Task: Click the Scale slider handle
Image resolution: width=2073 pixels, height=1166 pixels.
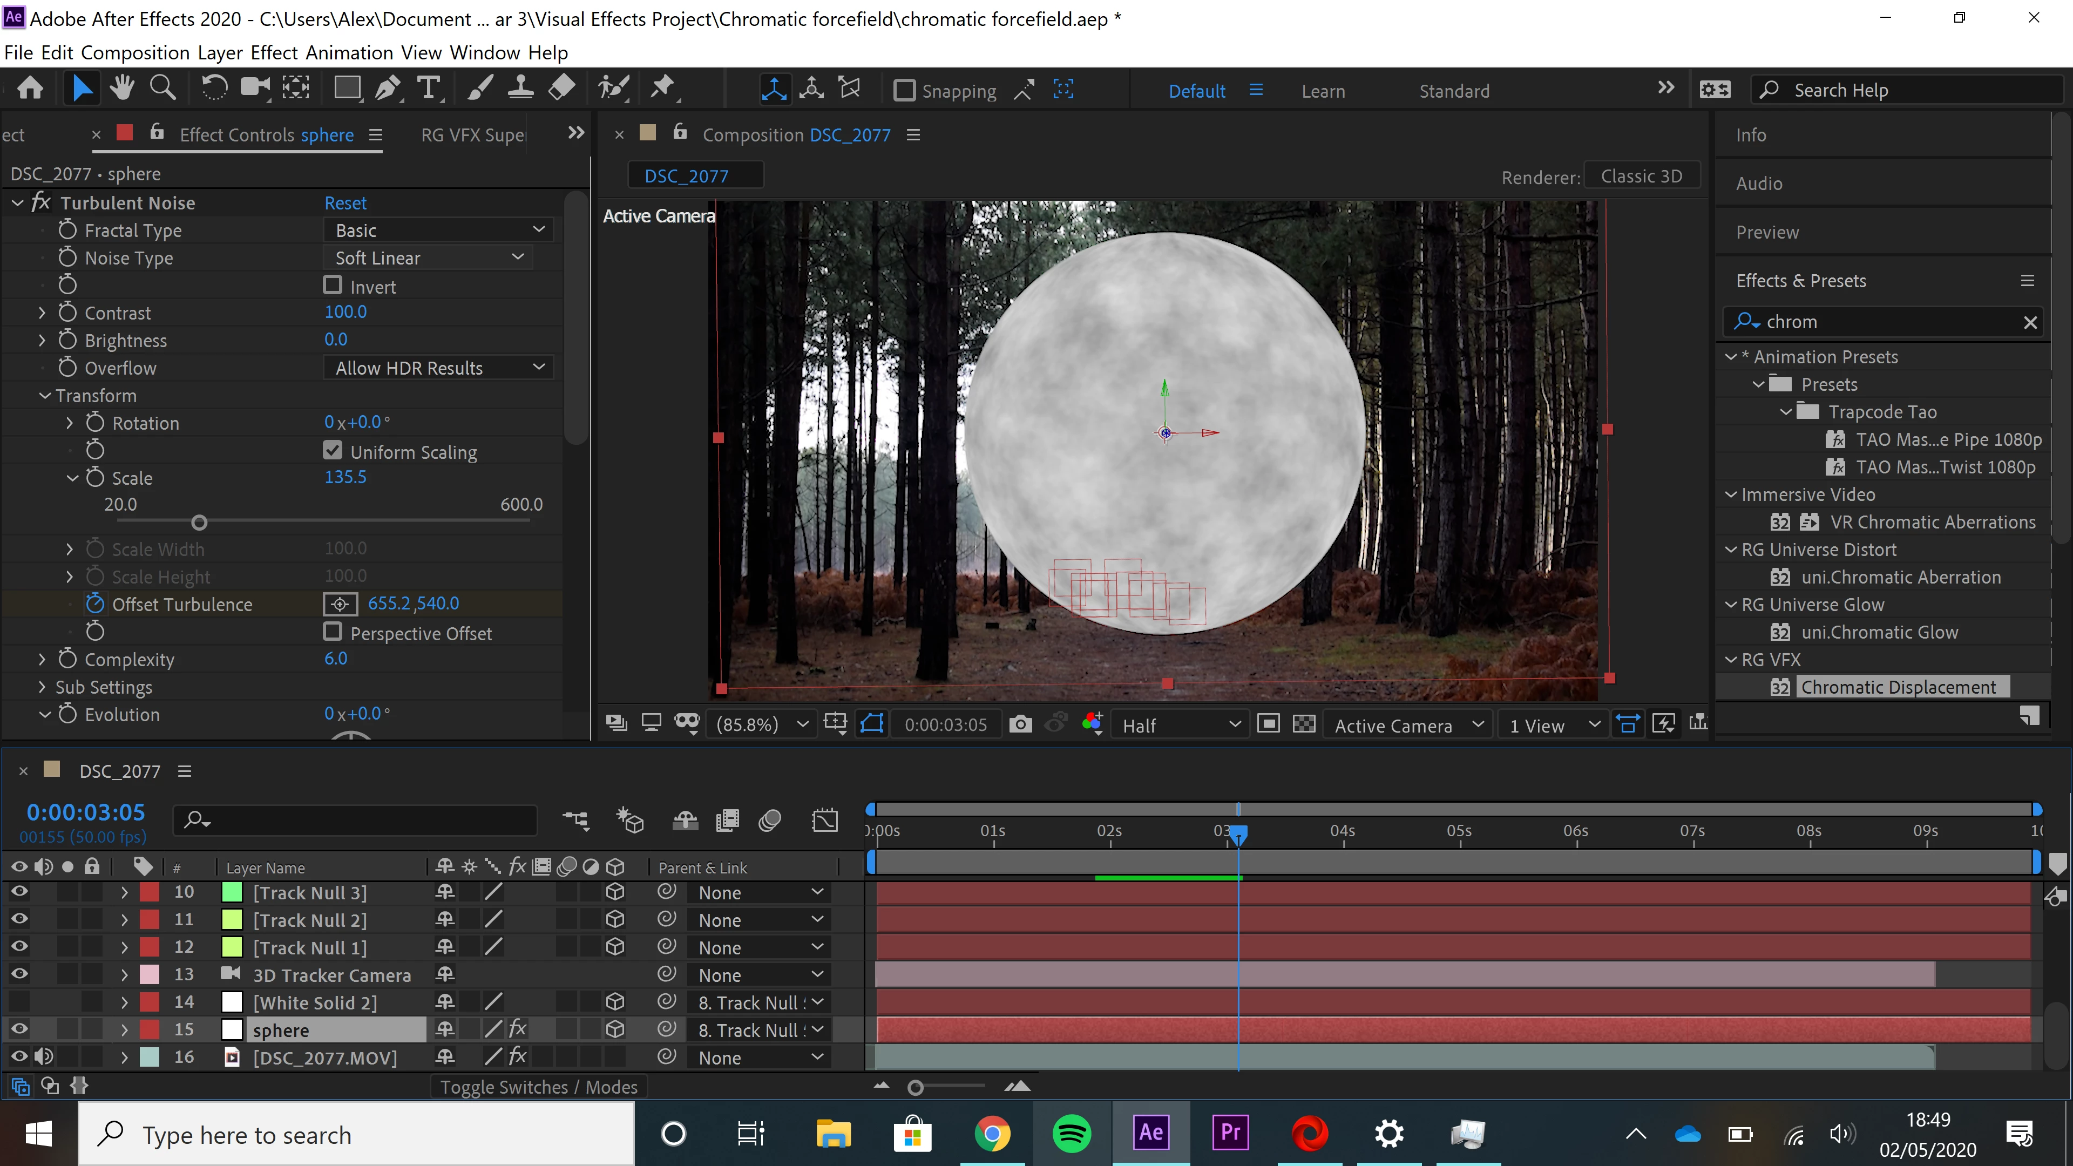Action: tap(200, 523)
